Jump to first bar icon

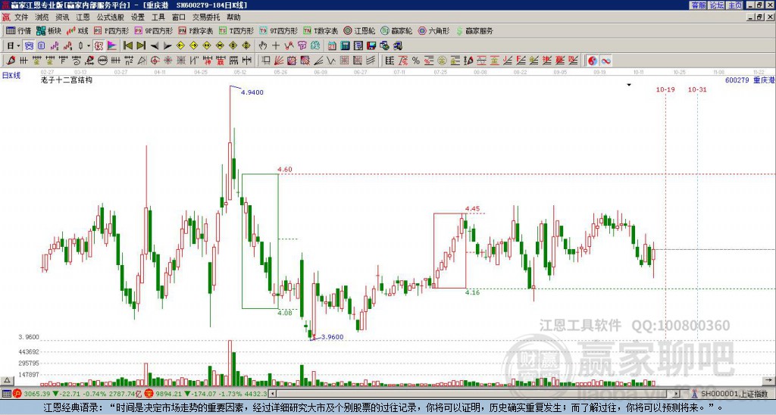127,45
